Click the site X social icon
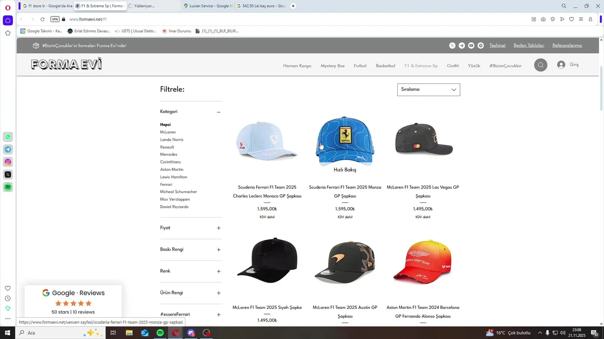 453,46
